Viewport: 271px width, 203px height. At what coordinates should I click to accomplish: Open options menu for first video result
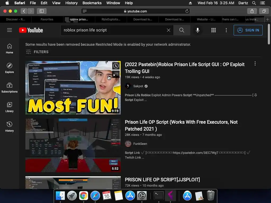point(255,64)
